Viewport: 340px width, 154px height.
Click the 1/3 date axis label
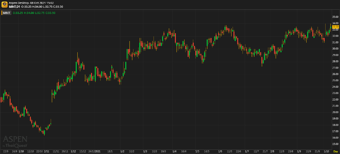click(145, 151)
